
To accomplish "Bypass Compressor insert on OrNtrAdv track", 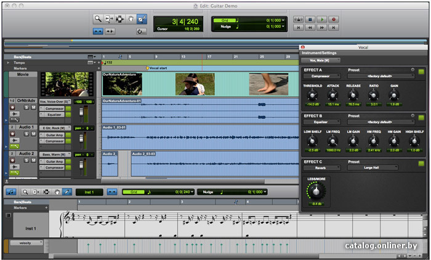I will (68, 108).
